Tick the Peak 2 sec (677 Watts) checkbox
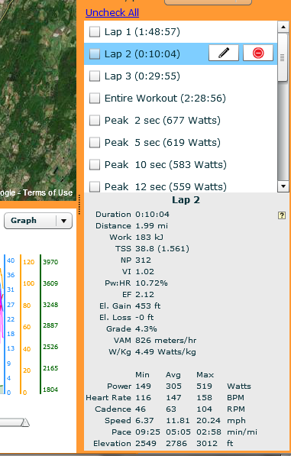This screenshot has width=291, height=456. (x=95, y=120)
